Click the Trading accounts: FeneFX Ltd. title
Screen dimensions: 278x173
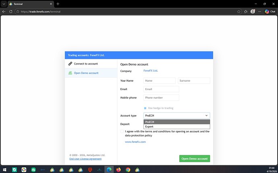86,55
